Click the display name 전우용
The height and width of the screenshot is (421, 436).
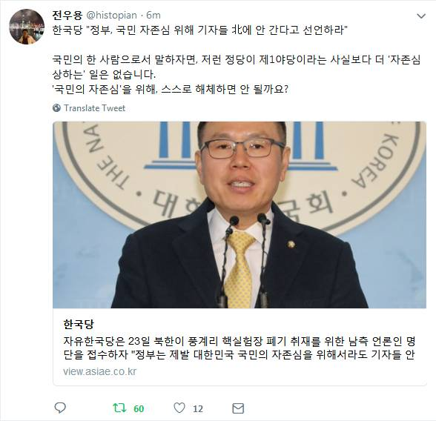[x=67, y=16]
